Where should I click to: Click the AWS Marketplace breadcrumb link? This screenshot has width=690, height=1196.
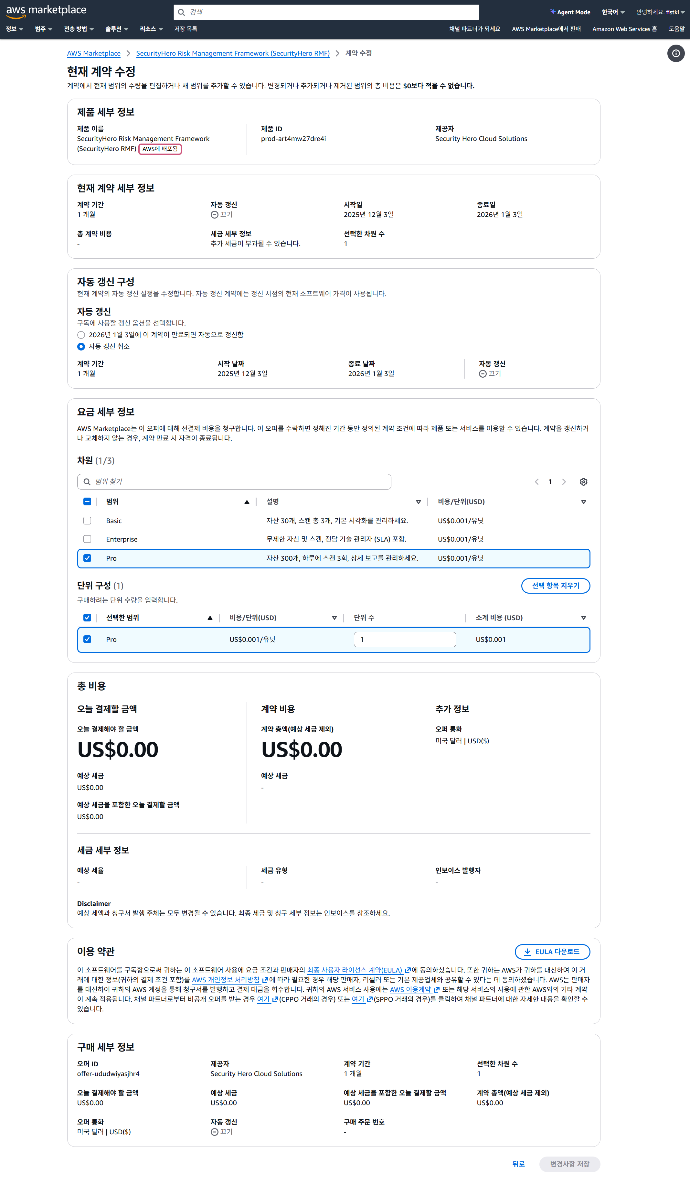click(x=94, y=54)
